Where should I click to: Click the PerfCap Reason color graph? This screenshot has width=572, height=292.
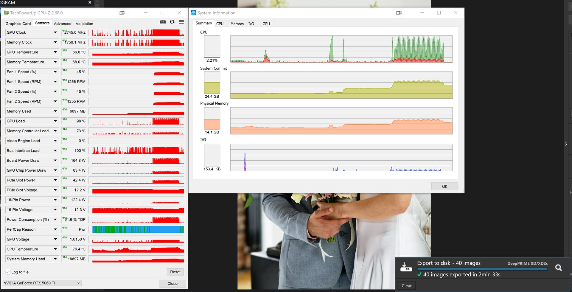138,229
